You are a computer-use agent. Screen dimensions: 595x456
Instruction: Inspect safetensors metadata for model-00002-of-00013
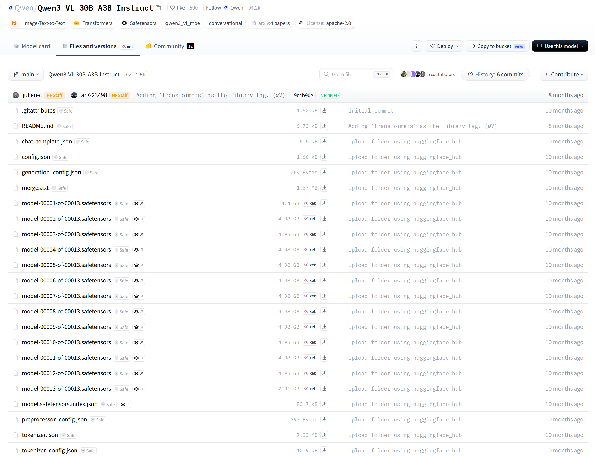point(139,219)
